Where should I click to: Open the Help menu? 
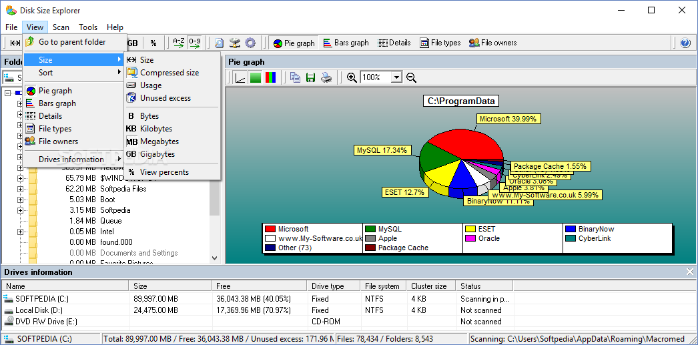coord(115,27)
